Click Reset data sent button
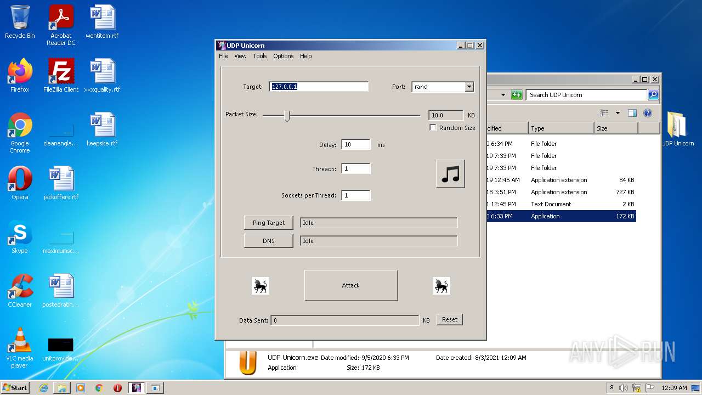The height and width of the screenshot is (395, 702). (450, 319)
